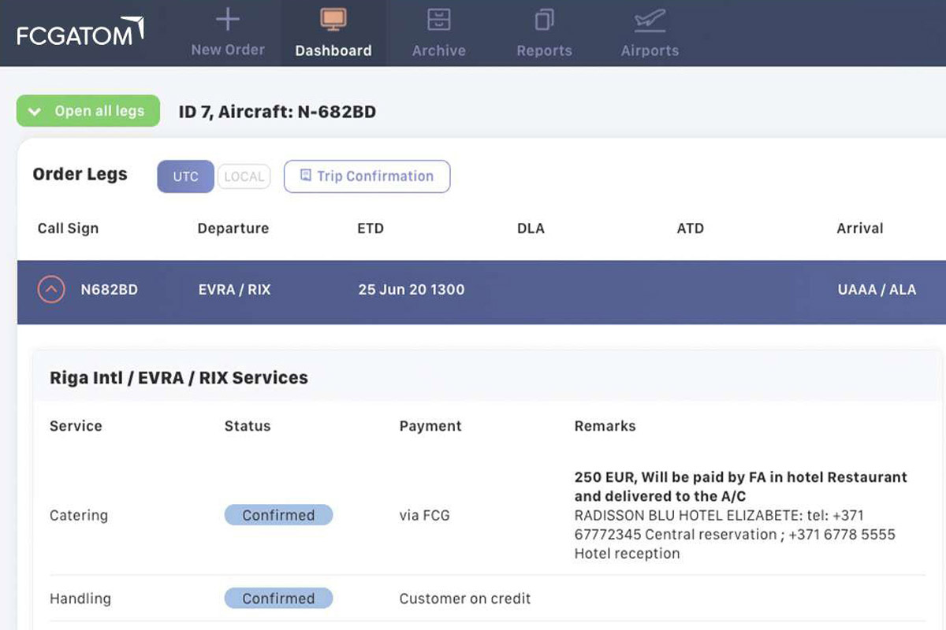Viewport: 946px width, 630px height.
Task: Expand all legs with green button
Action: coord(88,111)
